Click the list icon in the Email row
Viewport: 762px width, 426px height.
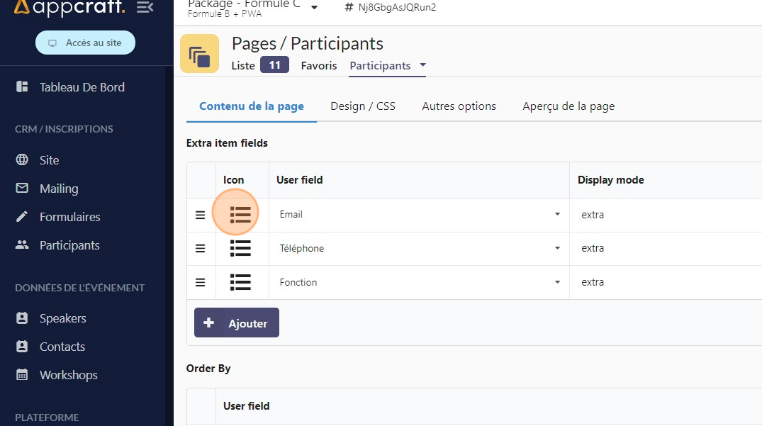[240, 215]
